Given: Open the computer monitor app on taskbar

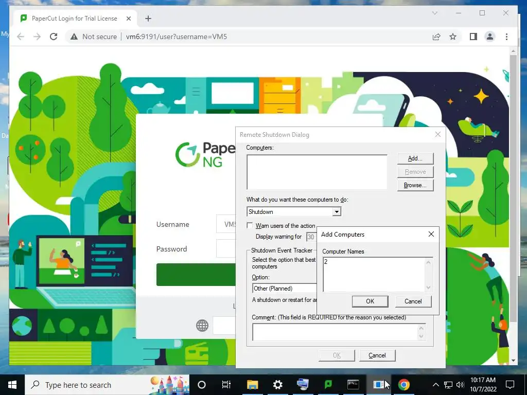Looking at the screenshot, I should point(303,385).
